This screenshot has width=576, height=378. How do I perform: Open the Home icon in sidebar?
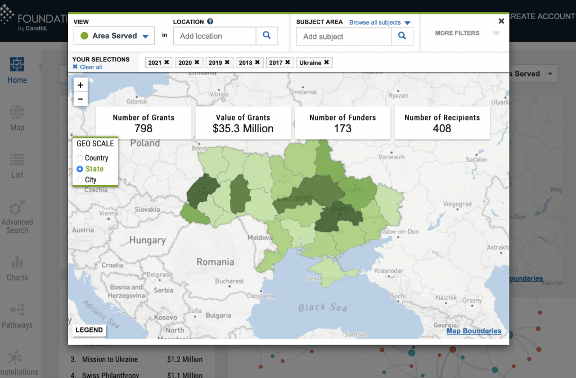(17, 64)
